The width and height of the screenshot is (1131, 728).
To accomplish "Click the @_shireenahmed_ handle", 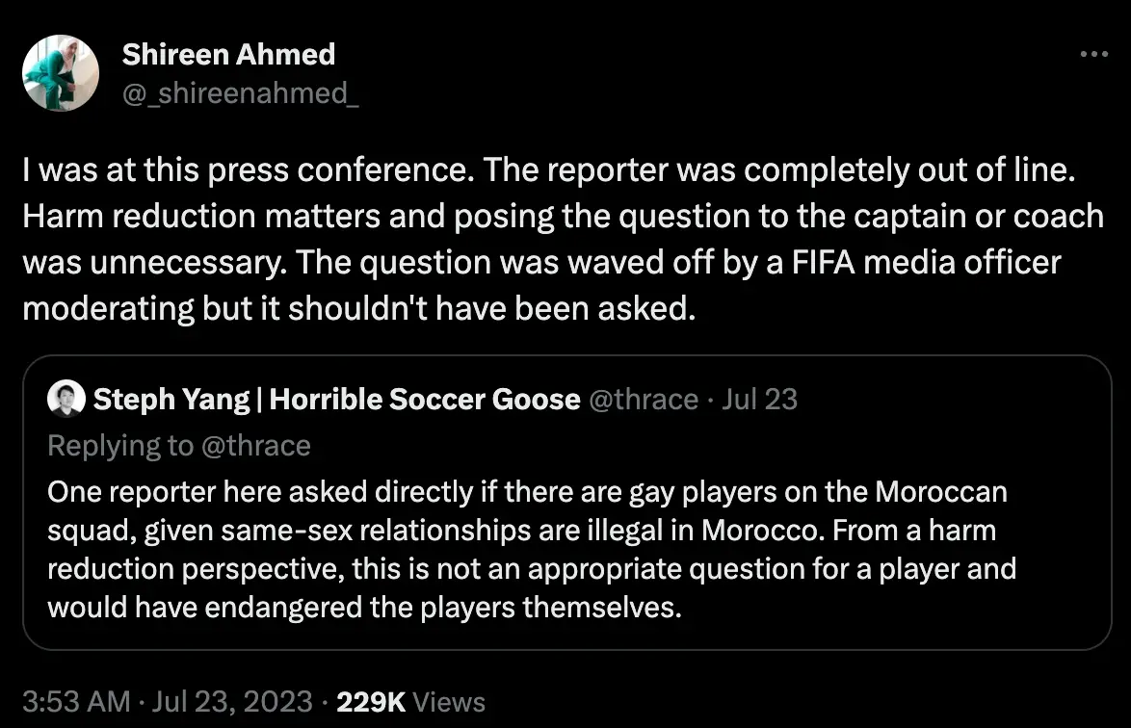I will pyautogui.click(x=243, y=94).
